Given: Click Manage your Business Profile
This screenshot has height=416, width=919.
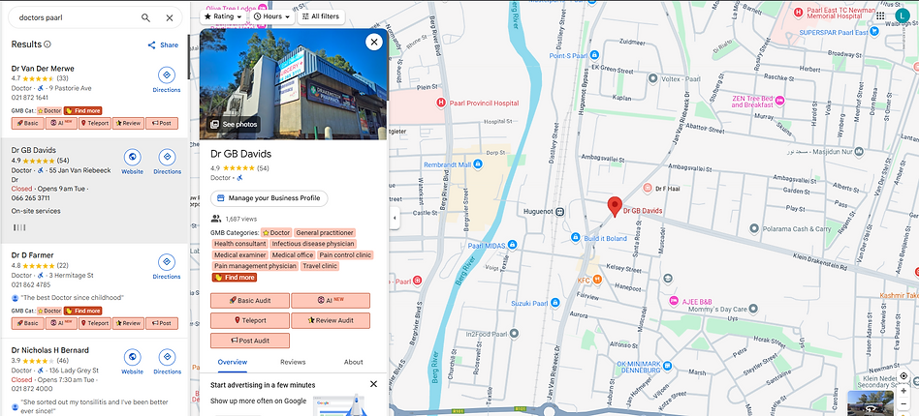Looking at the screenshot, I should click(269, 198).
